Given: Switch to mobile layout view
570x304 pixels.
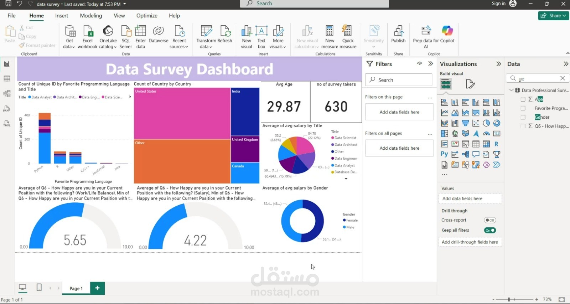Looking at the screenshot, I should [x=39, y=287].
